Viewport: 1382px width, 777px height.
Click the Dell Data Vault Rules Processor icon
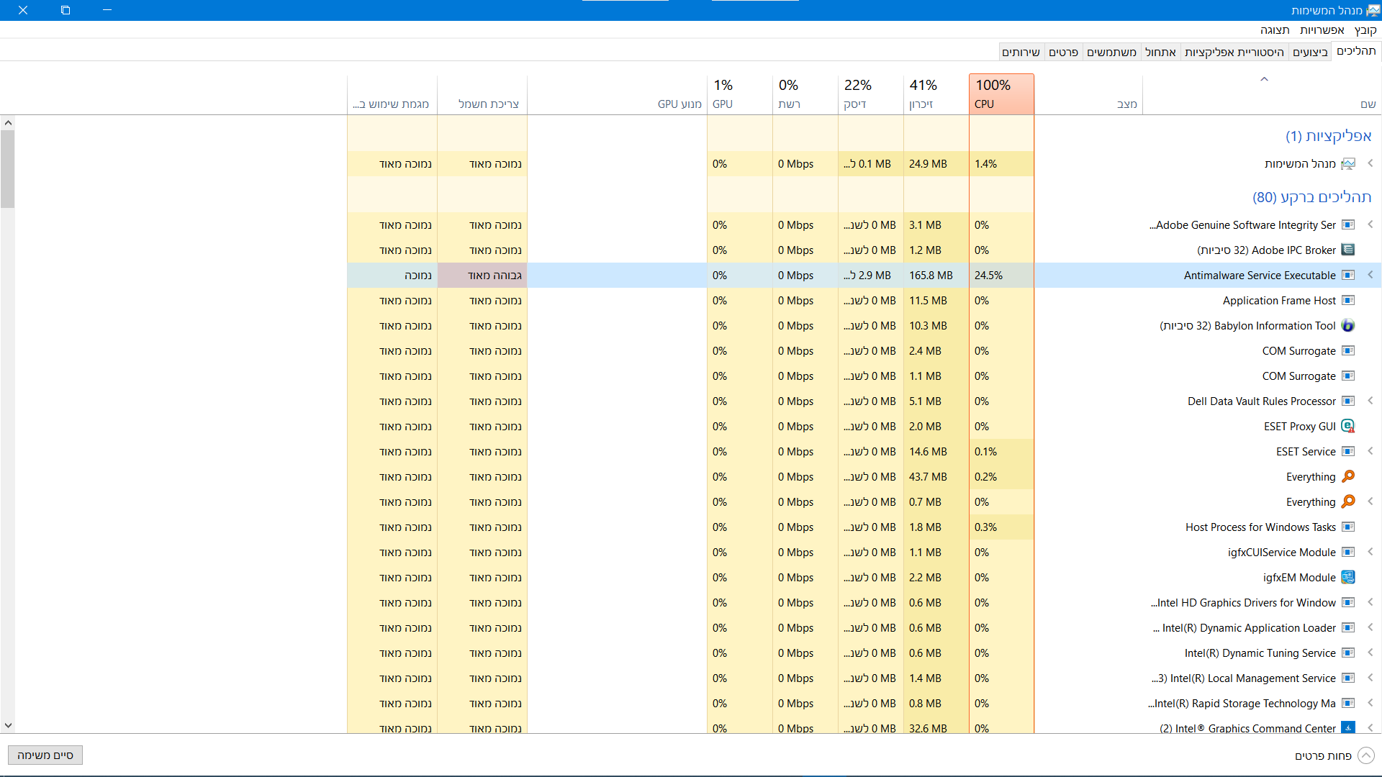1348,401
